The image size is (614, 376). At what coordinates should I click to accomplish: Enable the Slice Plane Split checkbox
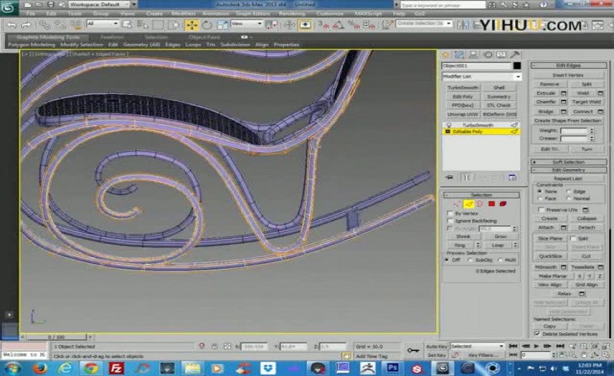point(573,239)
